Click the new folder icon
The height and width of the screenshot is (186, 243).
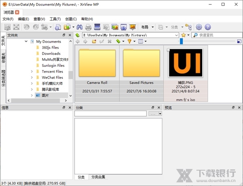(x=94, y=41)
